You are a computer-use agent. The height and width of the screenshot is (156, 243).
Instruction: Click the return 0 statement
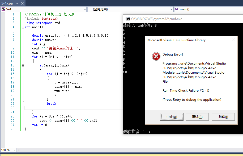click(x=40, y=125)
